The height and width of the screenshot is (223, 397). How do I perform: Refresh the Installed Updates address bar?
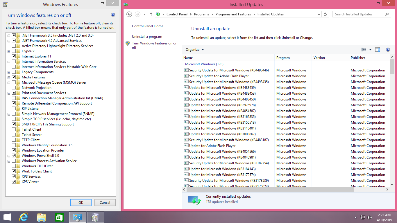coord(326,14)
